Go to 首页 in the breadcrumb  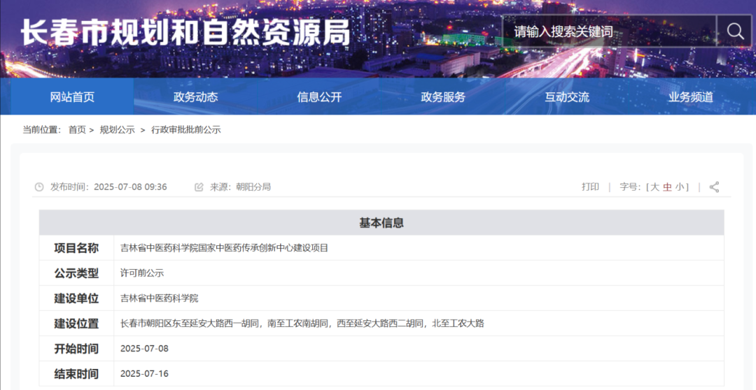point(77,129)
